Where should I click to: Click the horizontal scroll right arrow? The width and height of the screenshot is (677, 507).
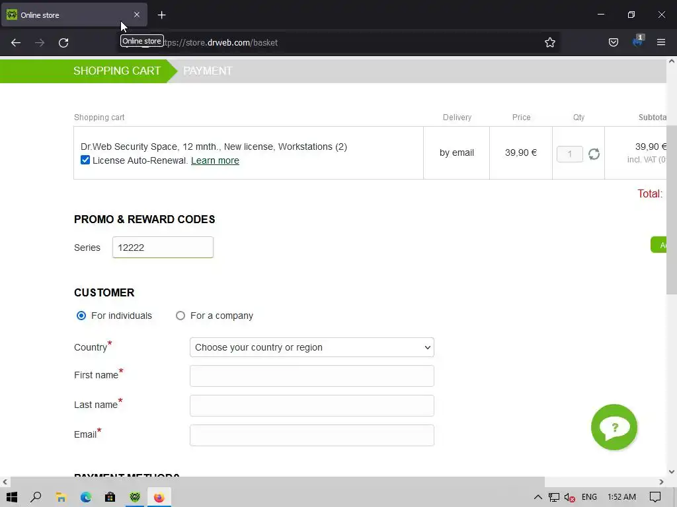pos(661,481)
